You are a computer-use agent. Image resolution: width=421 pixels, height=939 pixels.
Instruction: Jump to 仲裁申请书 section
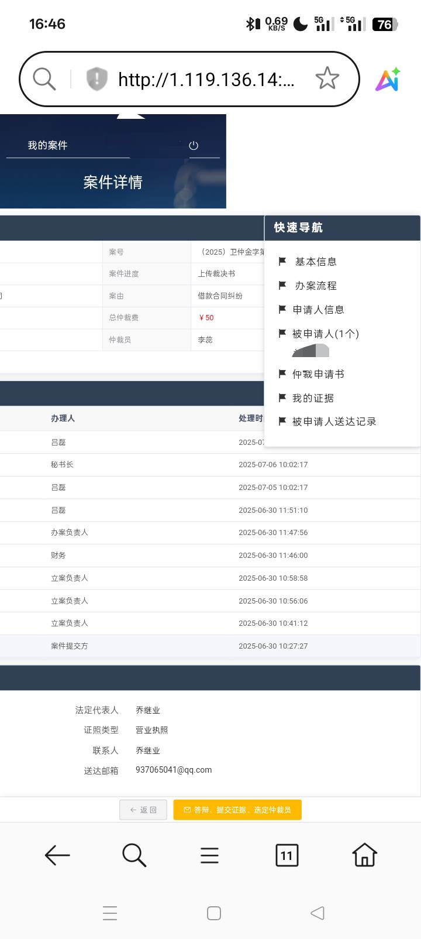[318, 374]
